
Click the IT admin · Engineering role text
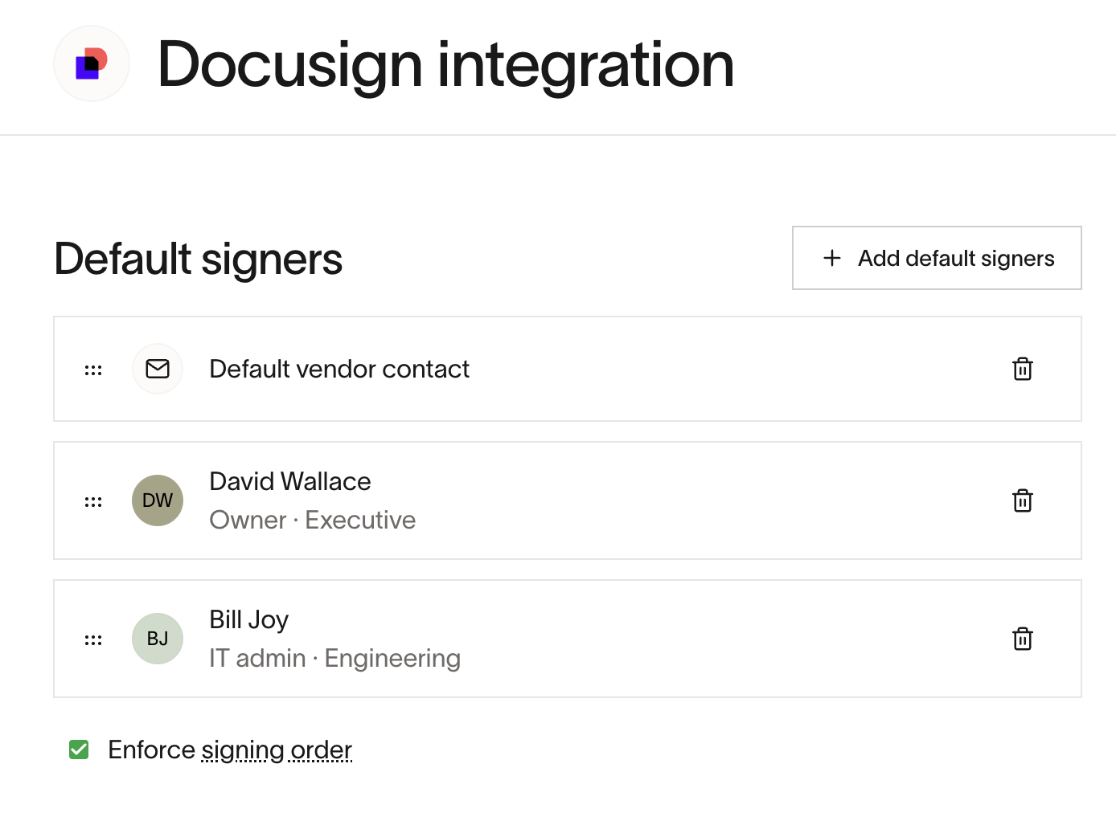click(334, 658)
